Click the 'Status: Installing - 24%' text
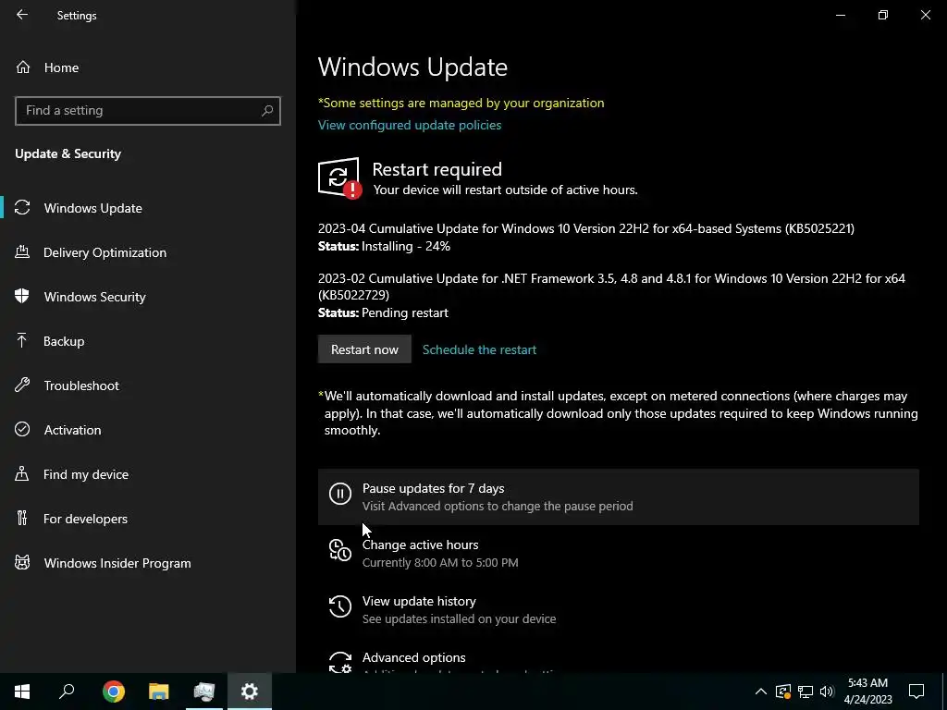 pyautogui.click(x=384, y=246)
